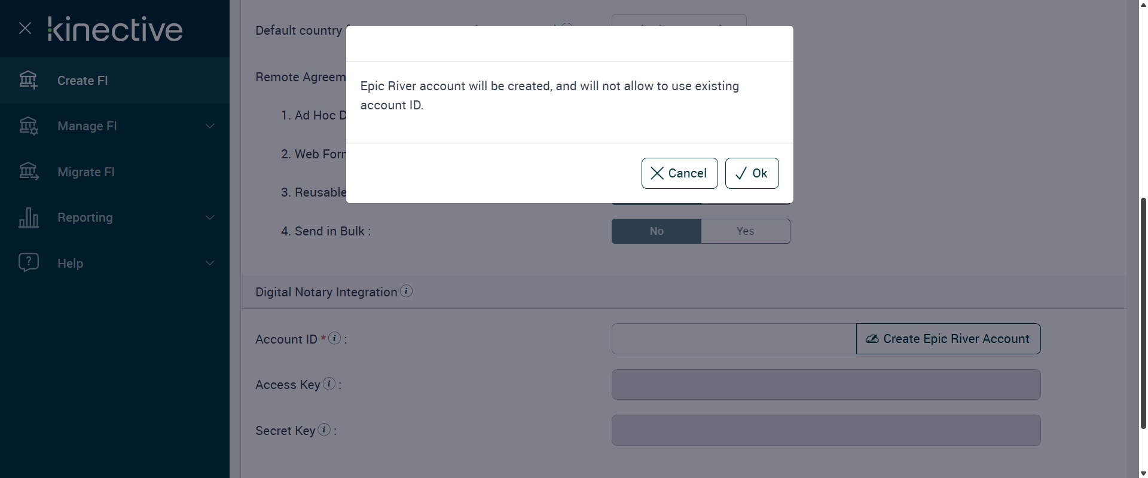Open Digital Notary Integration info icon
The height and width of the screenshot is (478, 1148).
[406, 292]
